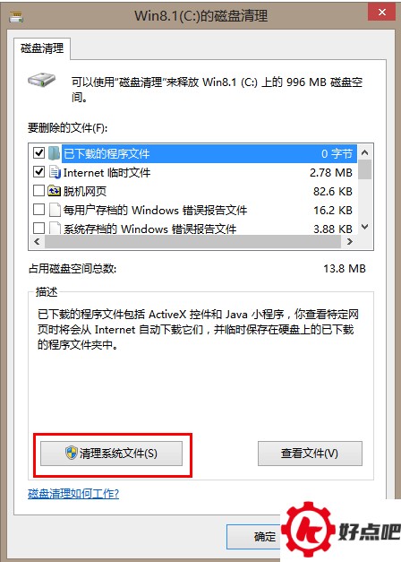Click the Disk Cleanup title bar icon
The height and width of the screenshot is (562, 401).
click(16, 16)
